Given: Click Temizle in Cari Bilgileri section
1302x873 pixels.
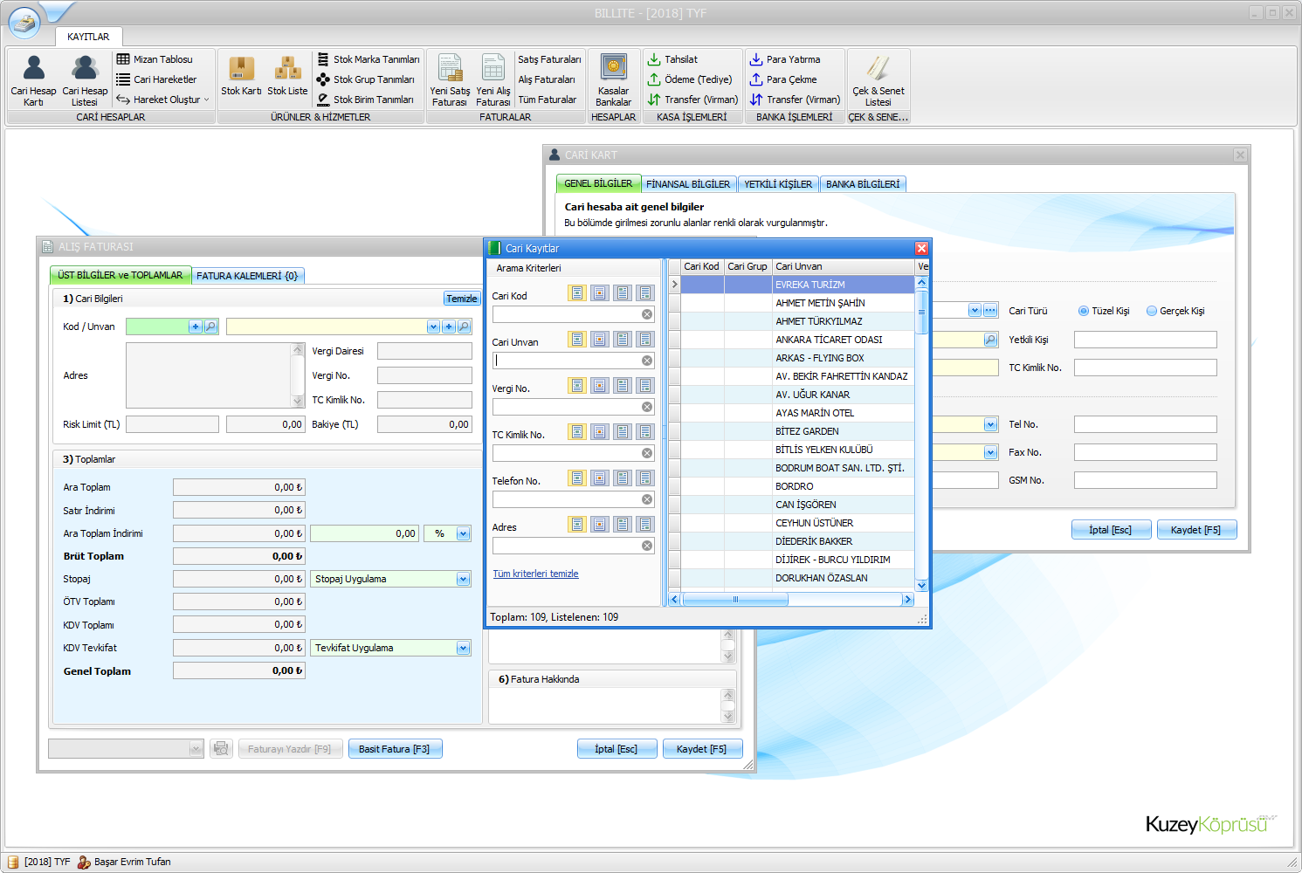Looking at the screenshot, I should click(462, 299).
